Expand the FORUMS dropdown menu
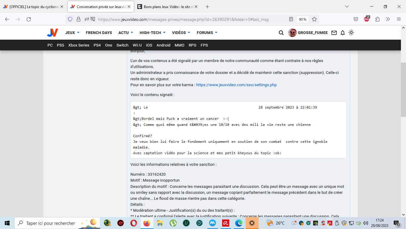The height and width of the screenshot is (229, 406). [207, 33]
